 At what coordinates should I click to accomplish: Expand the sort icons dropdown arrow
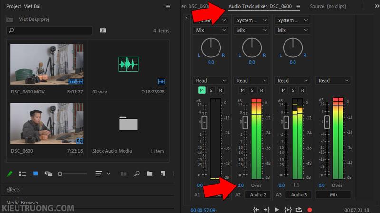coord(109,174)
